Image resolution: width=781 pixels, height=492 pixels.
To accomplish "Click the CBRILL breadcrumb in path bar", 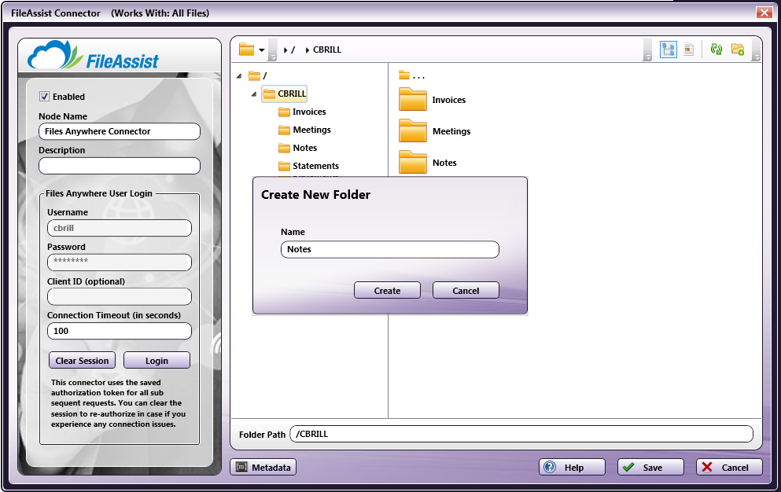I will [x=327, y=50].
